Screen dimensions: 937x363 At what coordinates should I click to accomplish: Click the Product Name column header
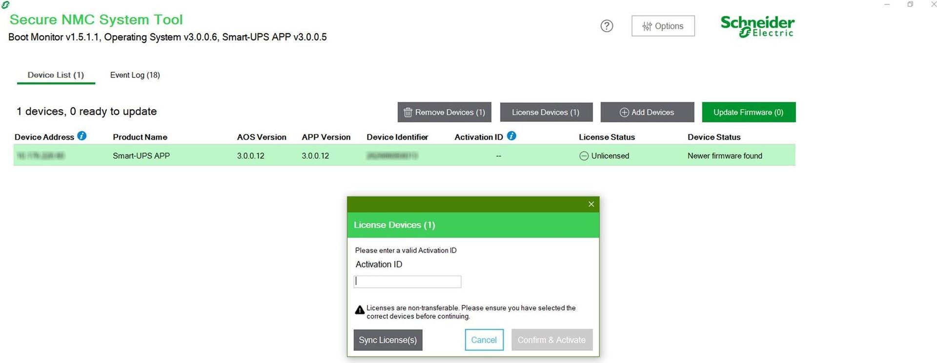click(x=140, y=137)
